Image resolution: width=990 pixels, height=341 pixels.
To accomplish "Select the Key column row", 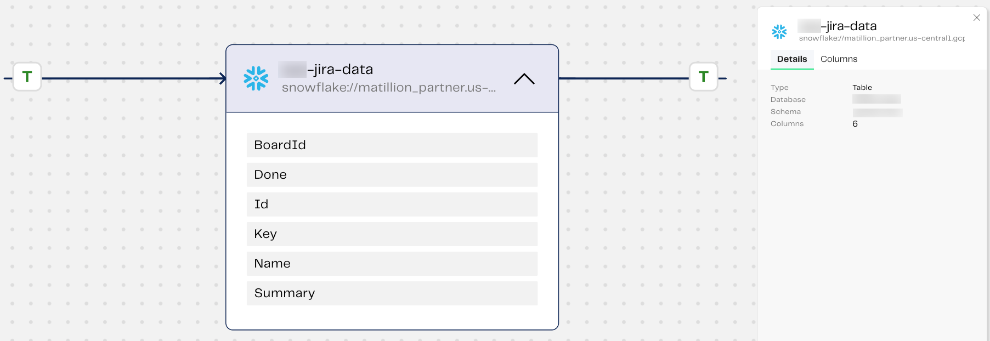I will [x=392, y=234].
